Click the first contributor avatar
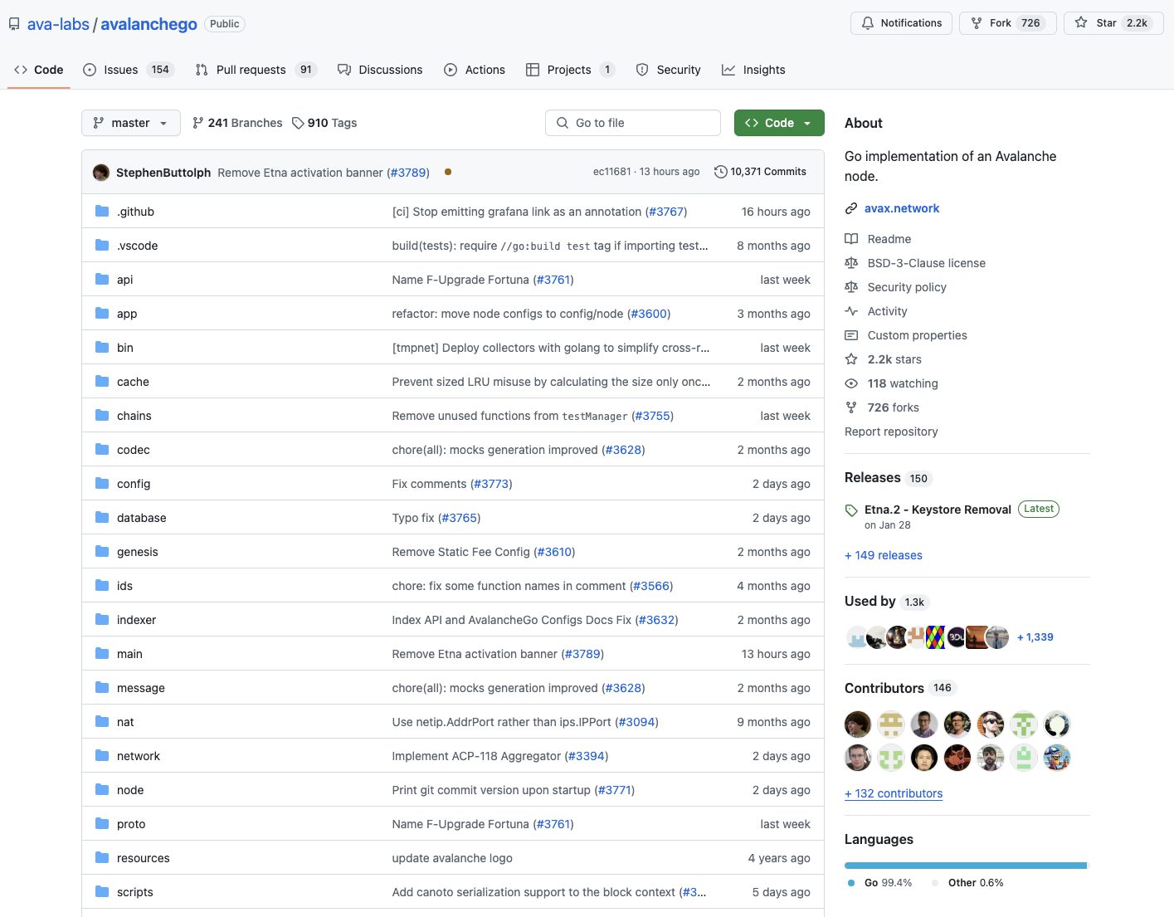The height and width of the screenshot is (917, 1174). [858, 724]
